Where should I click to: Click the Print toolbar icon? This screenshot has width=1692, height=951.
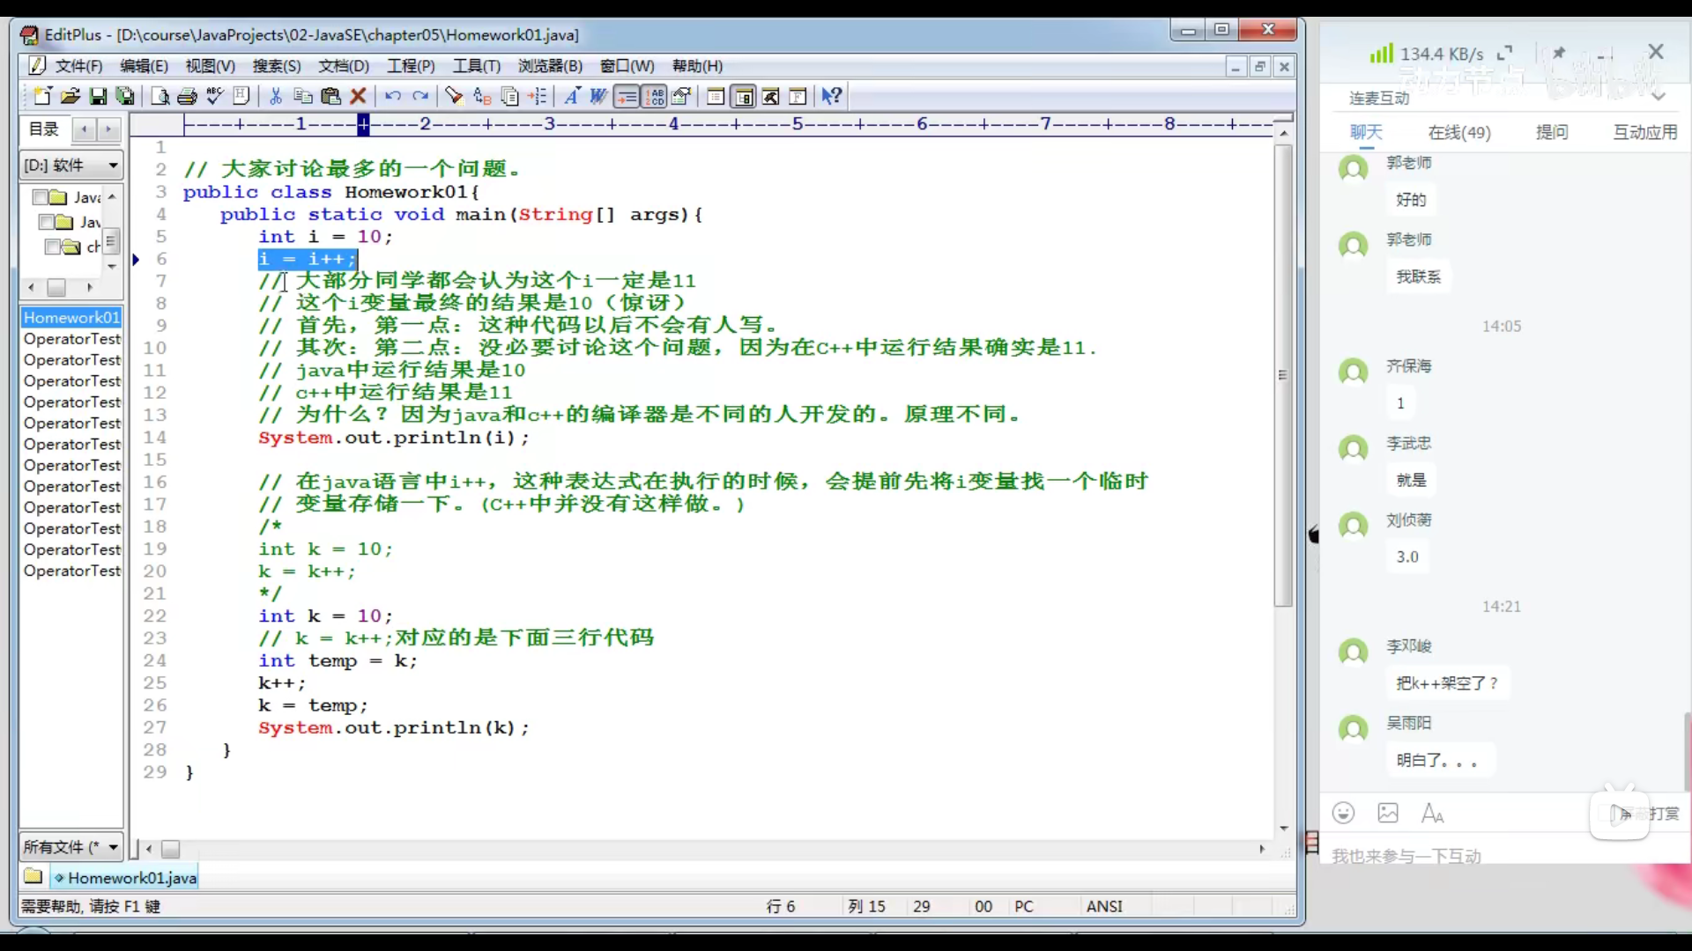pyautogui.click(x=187, y=96)
